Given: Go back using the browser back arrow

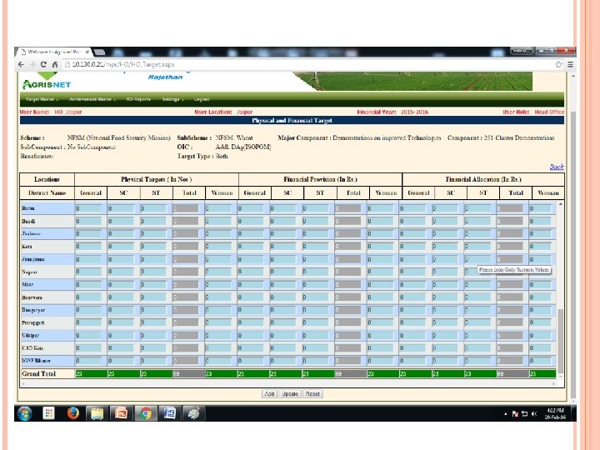Looking at the screenshot, I should pos(21,64).
